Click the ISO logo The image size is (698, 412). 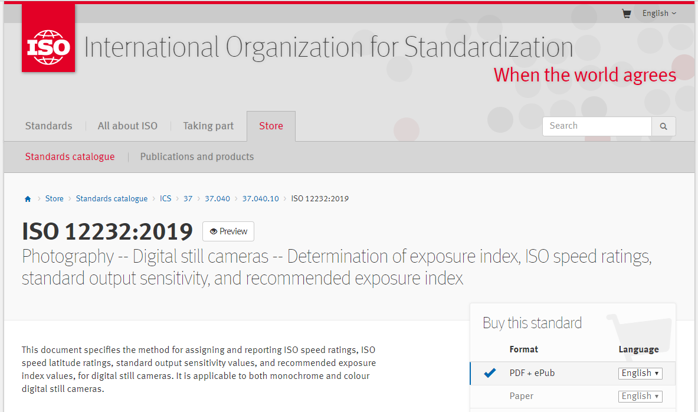pos(48,38)
